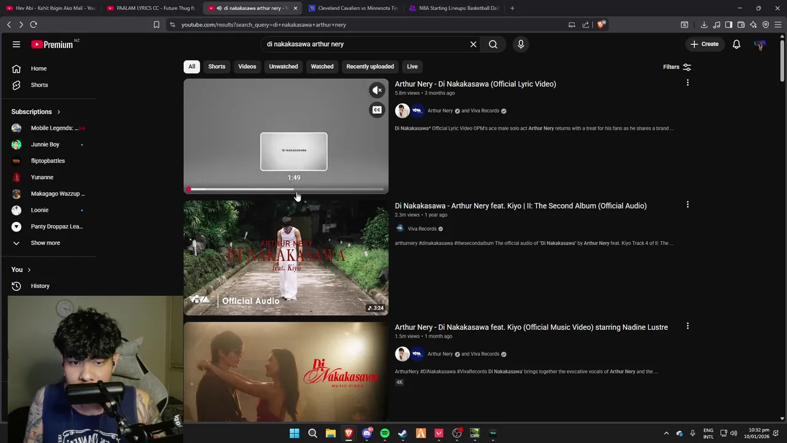Open browser downloads

point(704,25)
